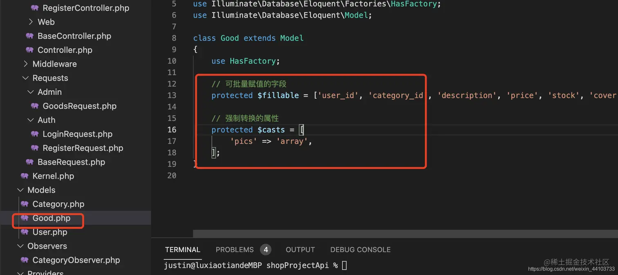Click the HasFactory trait on line 10
The image size is (618, 275).
[x=253, y=61]
